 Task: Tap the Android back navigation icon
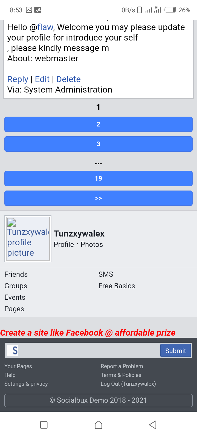(153, 425)
